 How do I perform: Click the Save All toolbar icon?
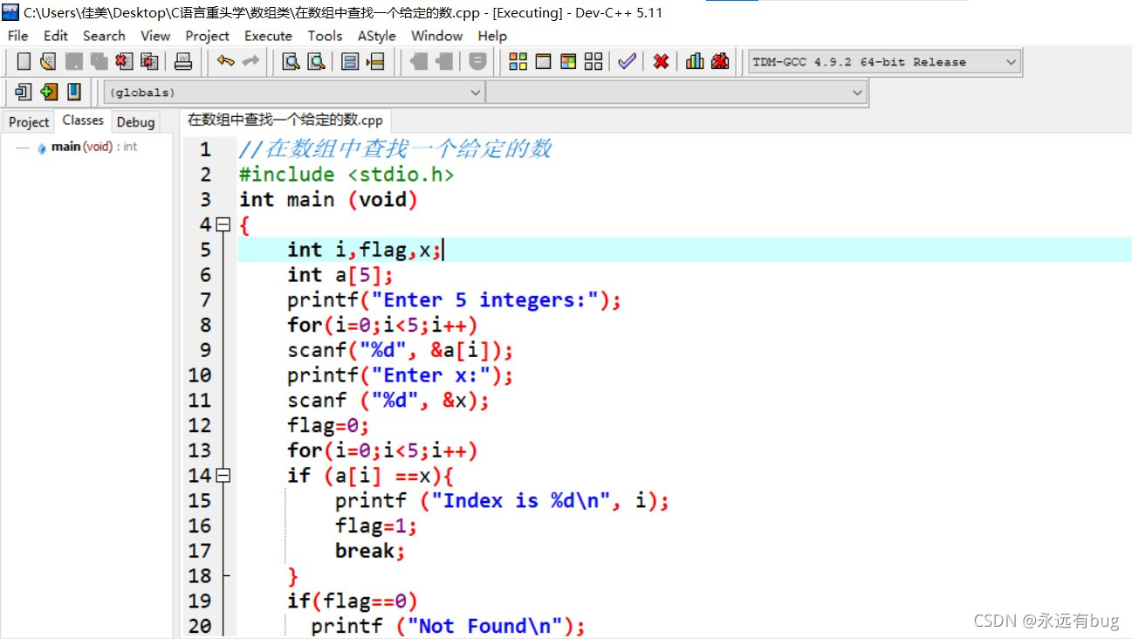point(99,62)
